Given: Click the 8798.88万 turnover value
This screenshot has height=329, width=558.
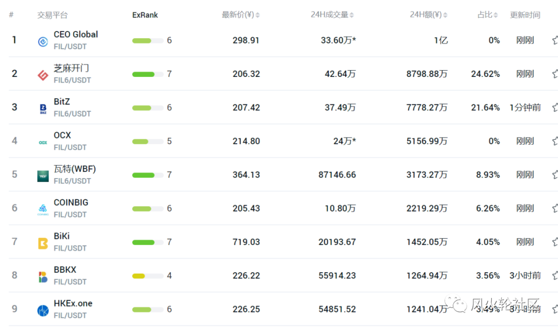Looking at the screenshot, I should coord(427,74).
